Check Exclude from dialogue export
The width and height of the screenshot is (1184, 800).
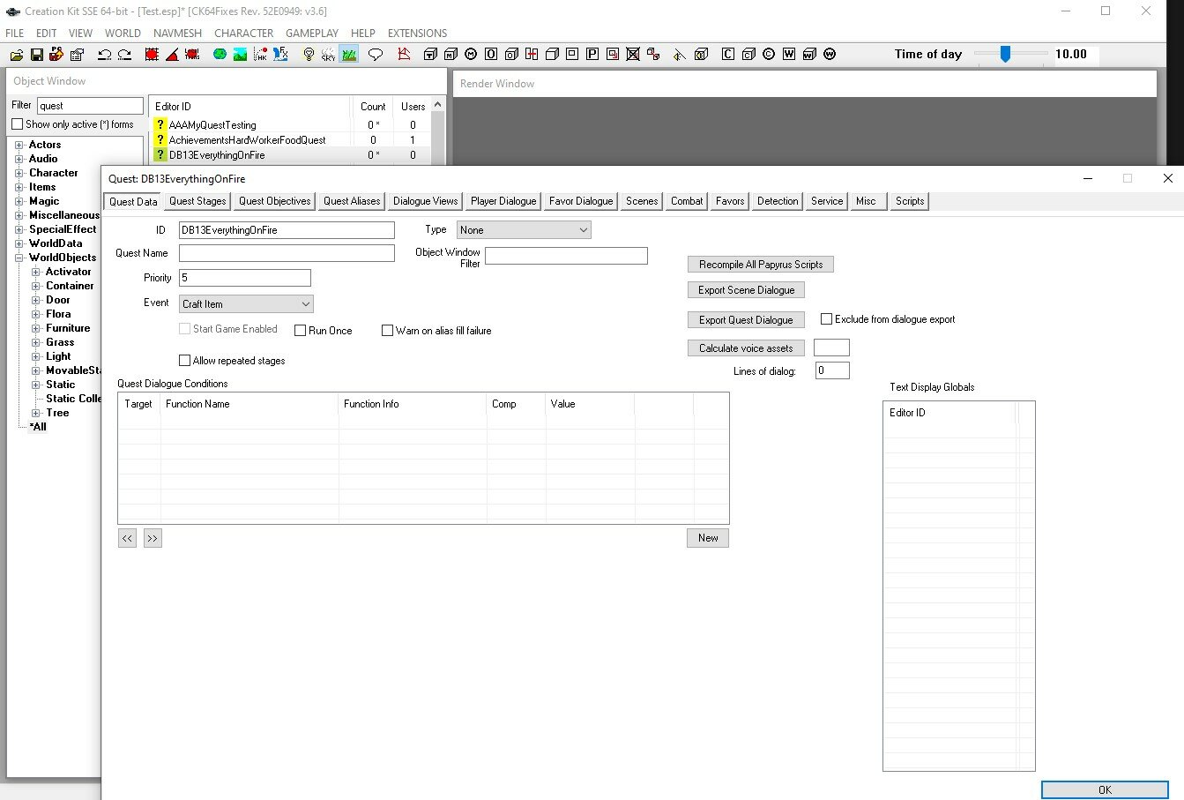pos(826,319)
